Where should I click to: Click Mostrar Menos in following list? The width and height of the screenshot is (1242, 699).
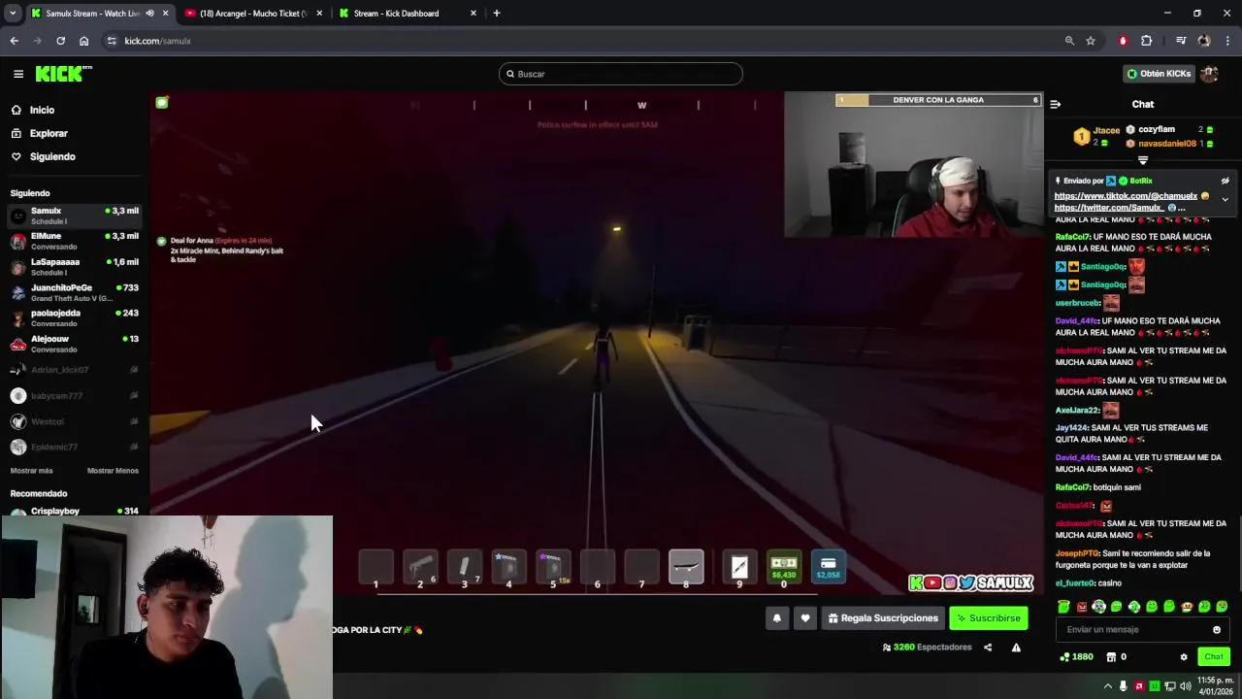pyautogui.click(x=113, y=471)
